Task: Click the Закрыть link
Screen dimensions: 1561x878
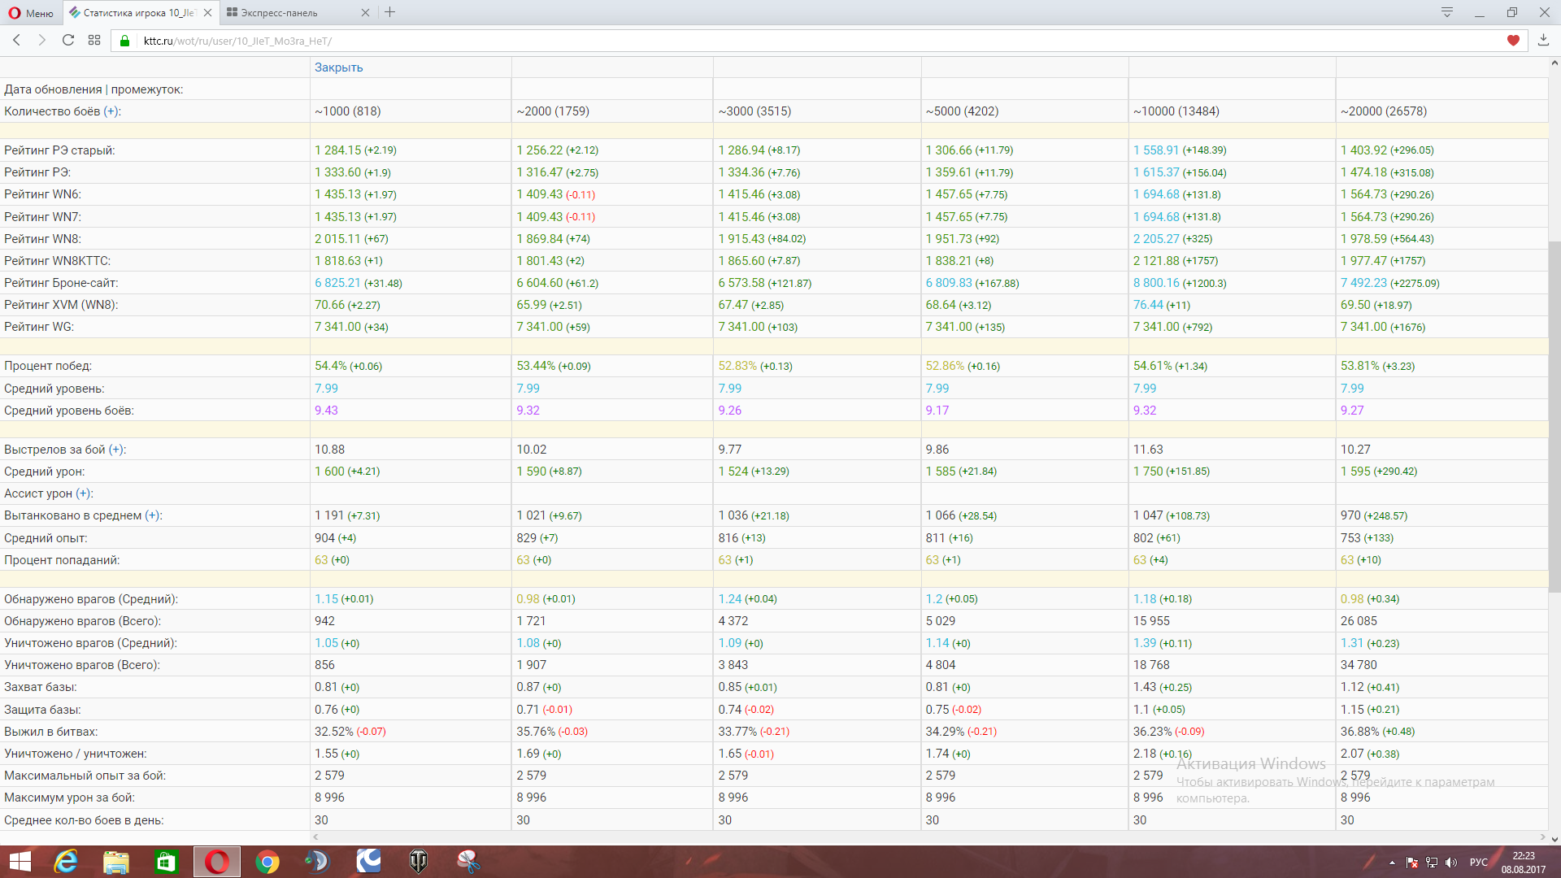Action: 339,67
